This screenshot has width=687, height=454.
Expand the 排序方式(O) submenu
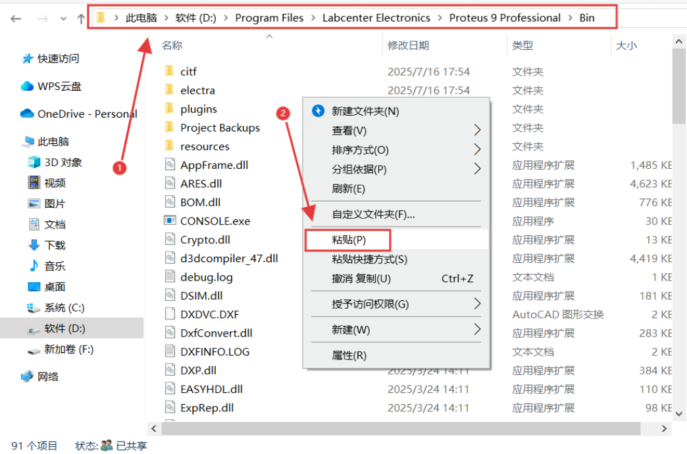[x=396, y=150]
